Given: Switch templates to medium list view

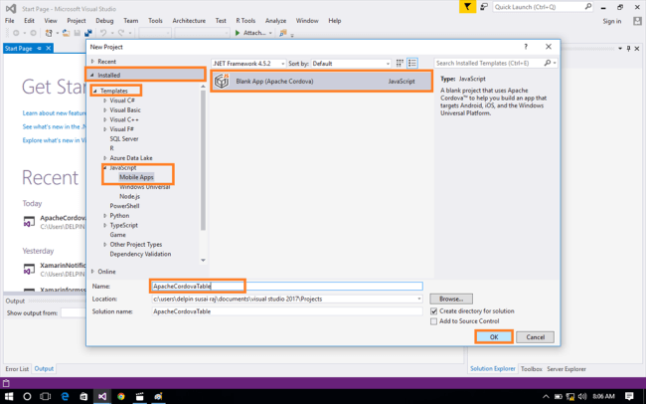Looking at the screenshot, I should pyautogui.click(x=412, y=63).
